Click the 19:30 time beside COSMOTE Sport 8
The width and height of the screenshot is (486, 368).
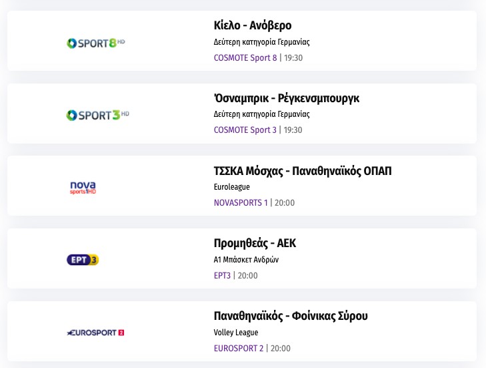click(x=293, y=57)
